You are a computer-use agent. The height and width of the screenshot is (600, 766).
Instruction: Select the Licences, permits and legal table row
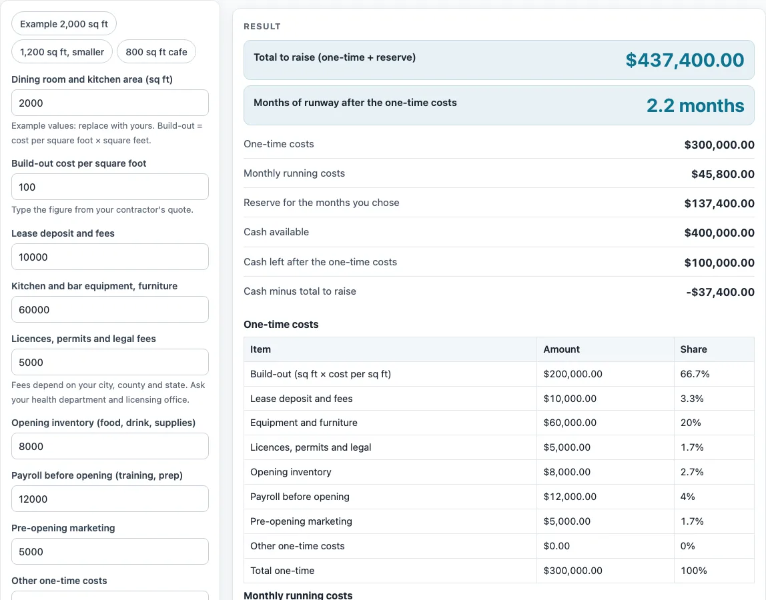pyautogui.click(x=499, y=447)
